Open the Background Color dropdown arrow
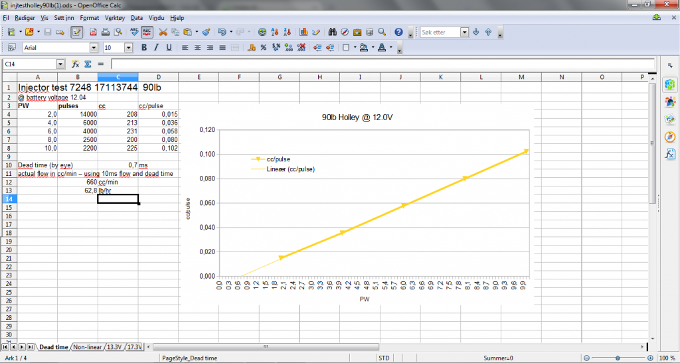This screenshot has width=680, height=363. click(x=373, y=48)
